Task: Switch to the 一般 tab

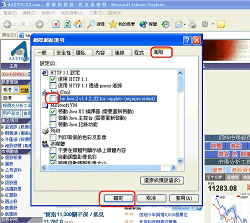Action: point(44,52)
